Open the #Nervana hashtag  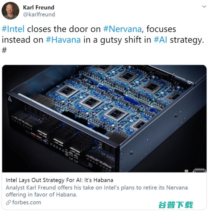pyautogui.click(x=123, y=29)
